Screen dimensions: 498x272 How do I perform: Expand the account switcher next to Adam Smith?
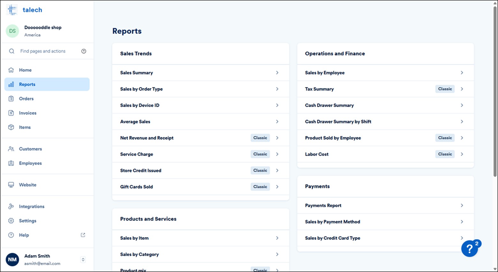coord(83,260)
